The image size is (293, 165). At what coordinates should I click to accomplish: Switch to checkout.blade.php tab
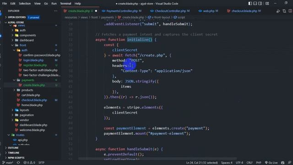click(244, 11)
